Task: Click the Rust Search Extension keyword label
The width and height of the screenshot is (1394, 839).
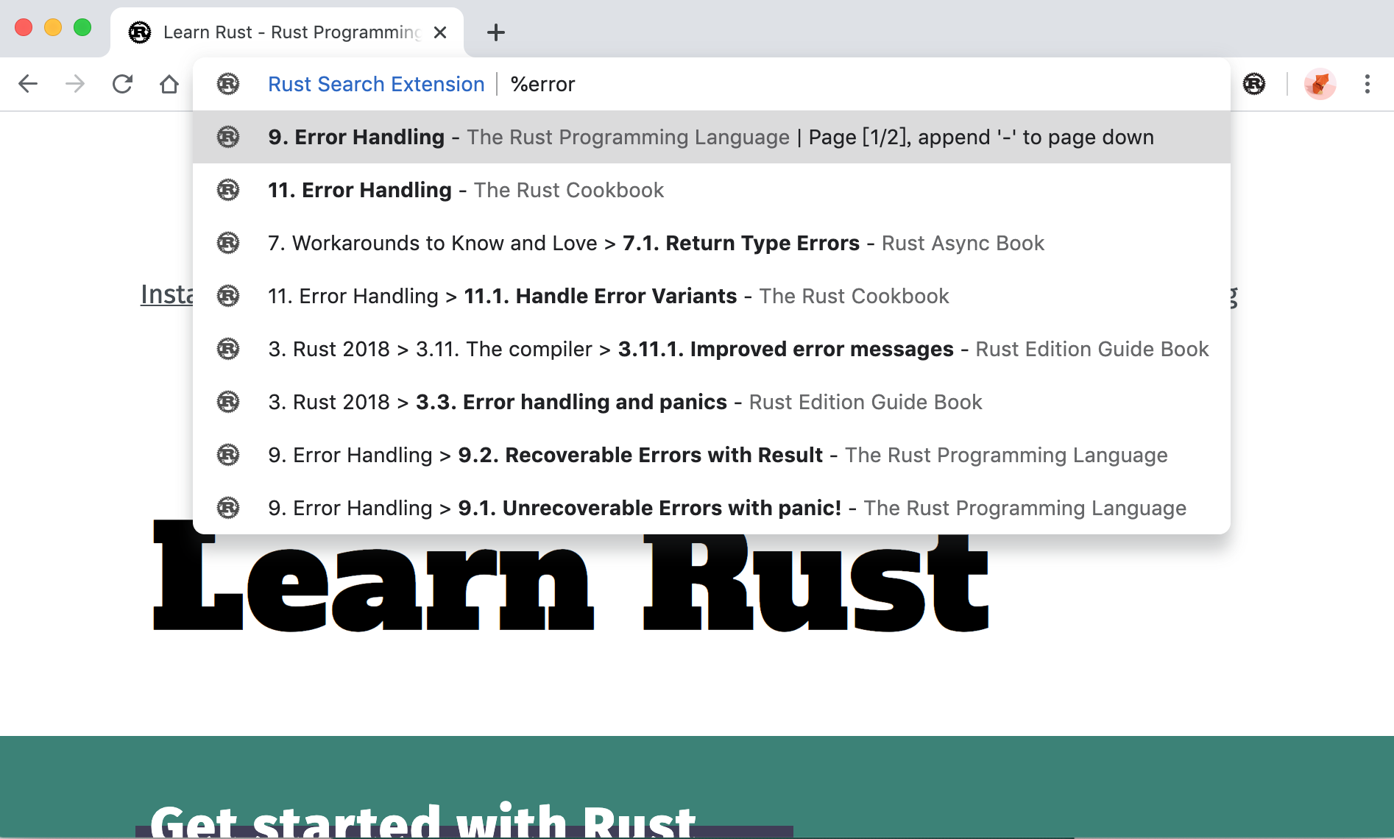Action: (x=376, y=84)
